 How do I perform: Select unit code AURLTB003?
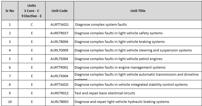point(59,102)
